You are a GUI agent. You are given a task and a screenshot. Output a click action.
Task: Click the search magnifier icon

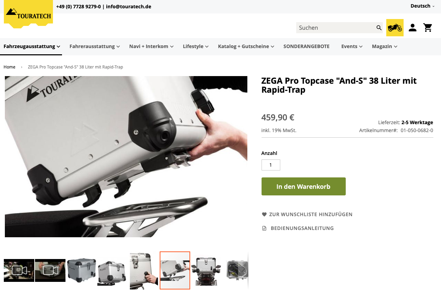pos(379,28)
